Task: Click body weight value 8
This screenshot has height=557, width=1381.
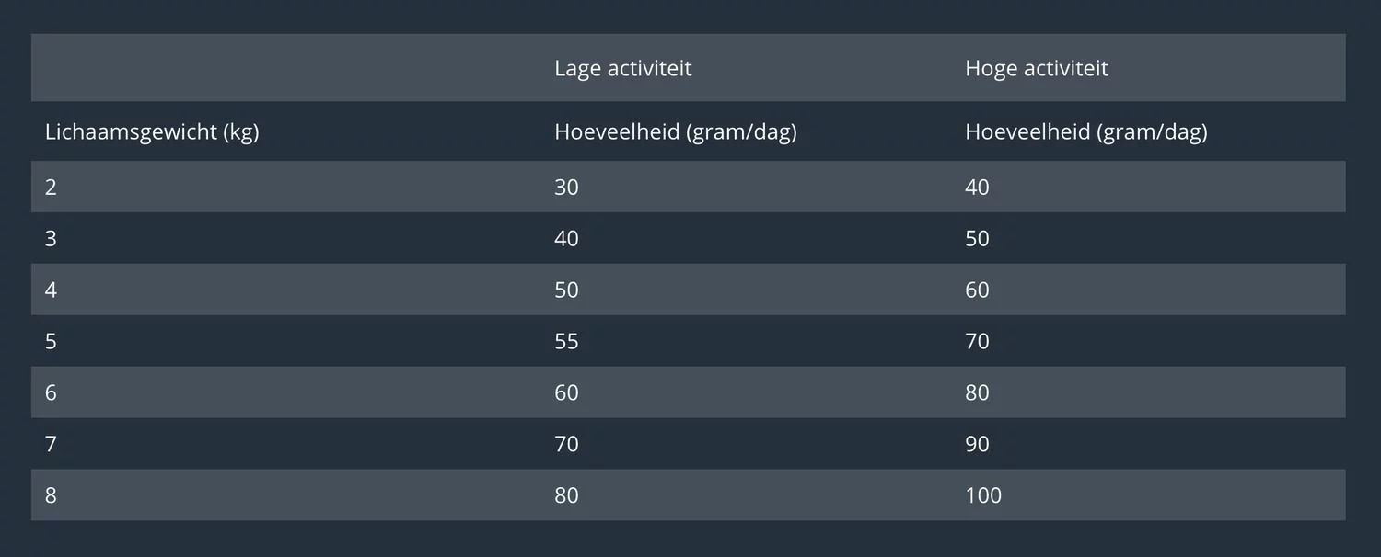Action: pyautogui.click(x=51, y=496)
